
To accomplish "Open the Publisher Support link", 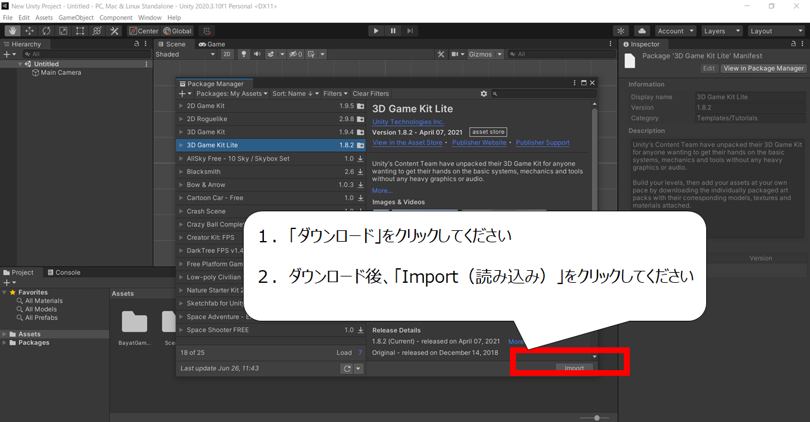I will coord(543,143).
